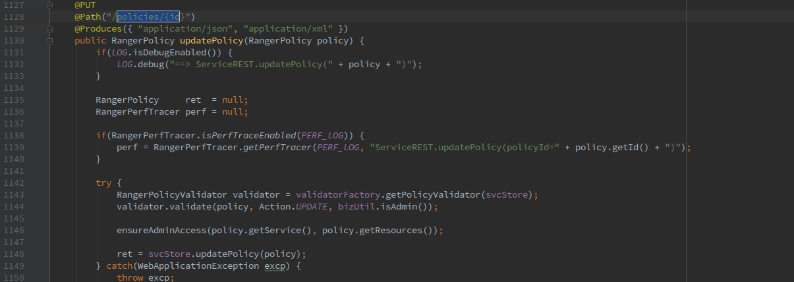Click the @Path annotation name
Screen dimensions: 794x282
coord(88,17)
